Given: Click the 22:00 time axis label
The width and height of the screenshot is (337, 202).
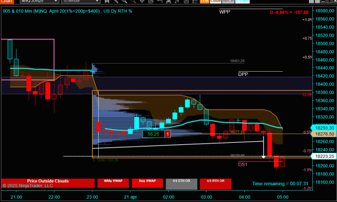Looking at the screenshot, I should click(54, 197).
